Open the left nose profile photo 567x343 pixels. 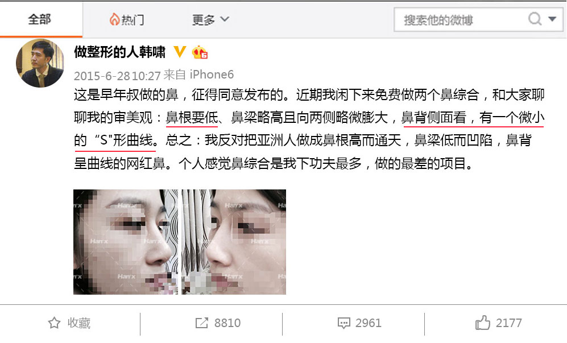click(x=126, y=242)
